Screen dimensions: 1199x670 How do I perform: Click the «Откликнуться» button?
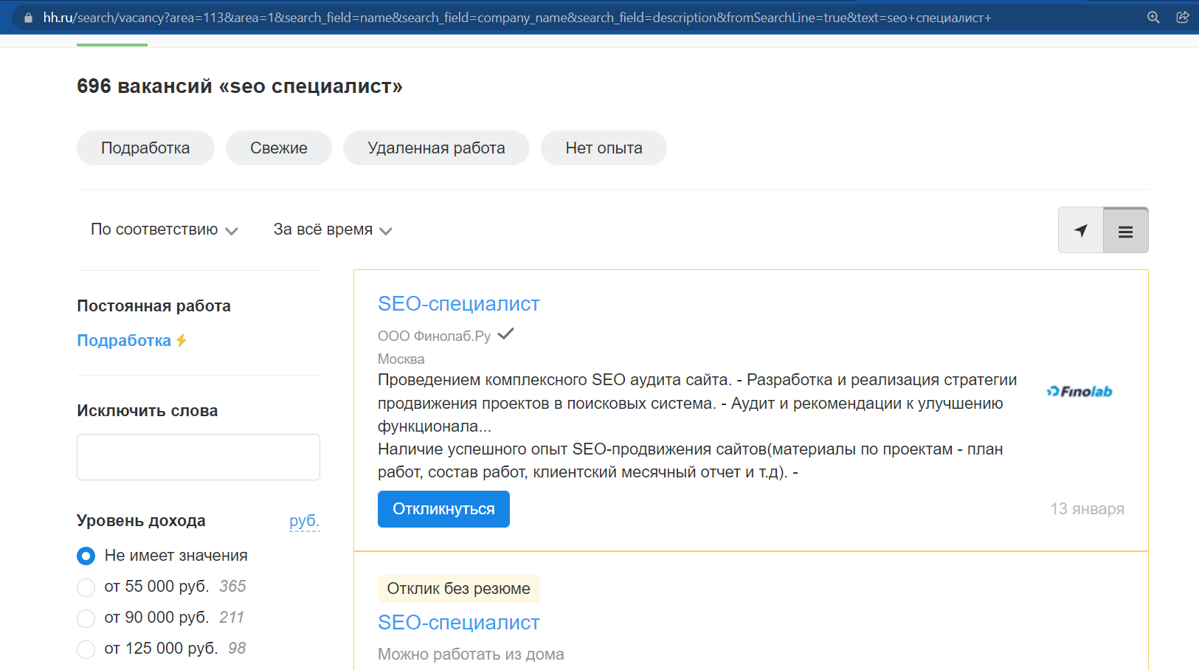coord(443,508)
